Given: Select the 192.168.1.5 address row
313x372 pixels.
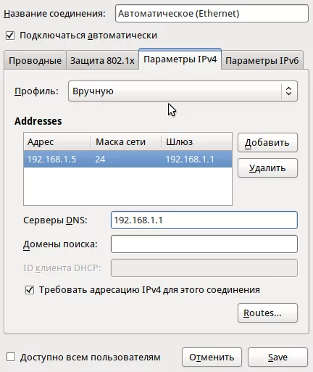Looking at the screenshot, I should coord(128,159).
